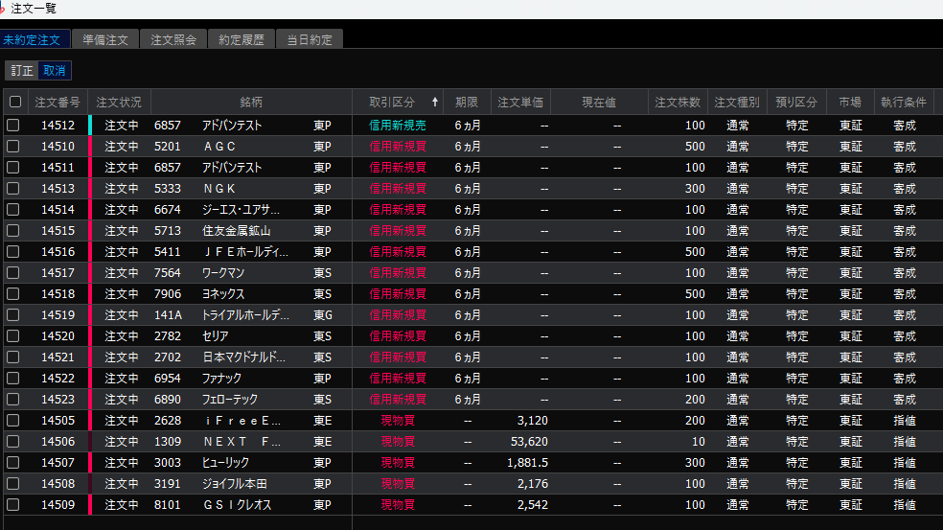
Task: Open the 注文照会 tab
Action: click(173, 39)
